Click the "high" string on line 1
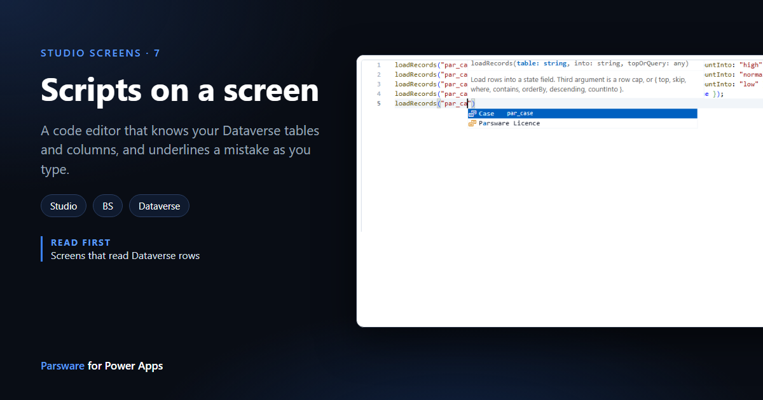763x400 pixels. tap(750, 65)
